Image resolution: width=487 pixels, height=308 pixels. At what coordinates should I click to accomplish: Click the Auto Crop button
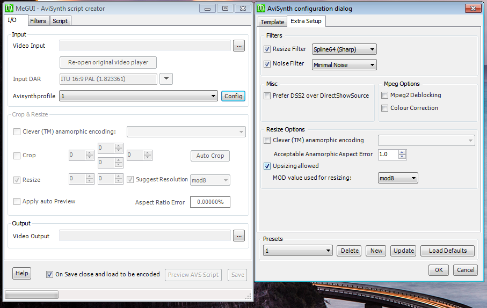[x=210, y=156]
